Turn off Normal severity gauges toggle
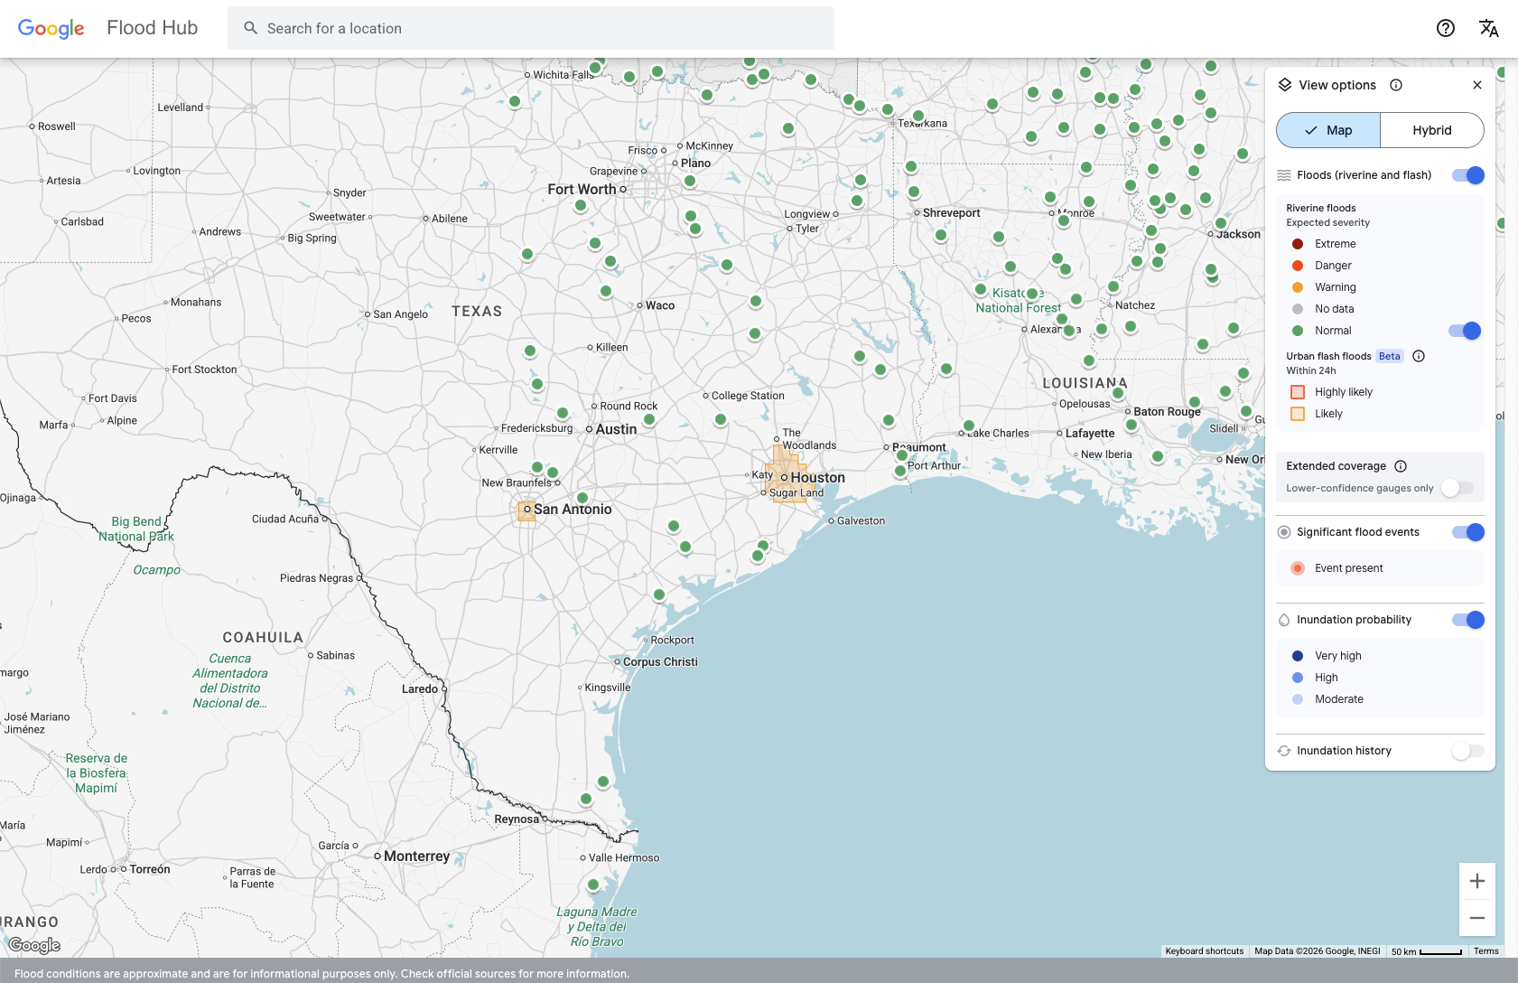This screenshot has width=1518, height=983. (x=1464, y=331)
